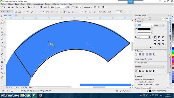Image resolution: width=174 pixels, height=98 pixels.
Task: Open the outline color dropdown arrow
Action: coord(152,29)
